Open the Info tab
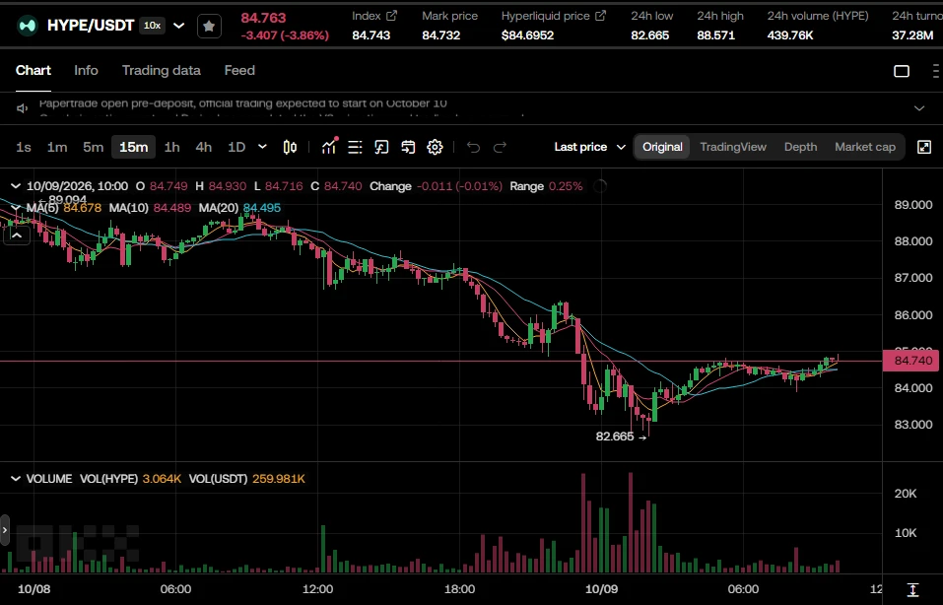This screenshot has height=605, width=943. [86, 71]
